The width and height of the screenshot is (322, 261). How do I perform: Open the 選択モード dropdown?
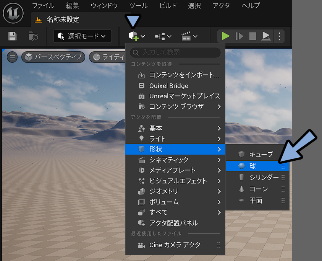(x=83, y=36)
